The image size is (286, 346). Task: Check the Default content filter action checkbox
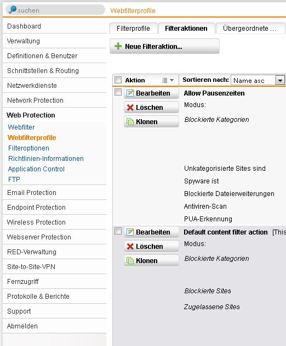[x=118, y=231]
